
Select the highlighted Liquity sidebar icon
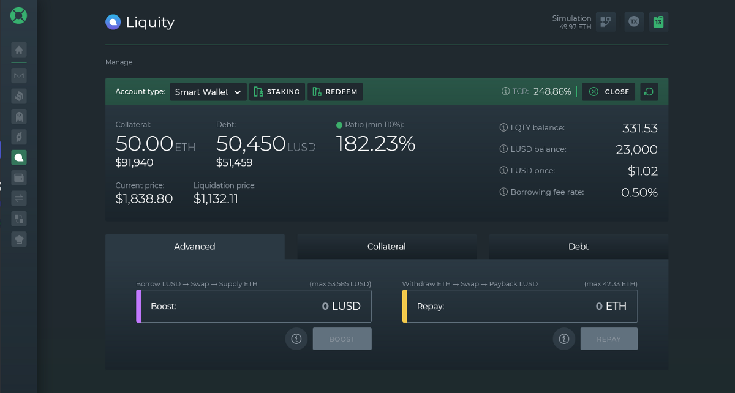click(19, 157)
